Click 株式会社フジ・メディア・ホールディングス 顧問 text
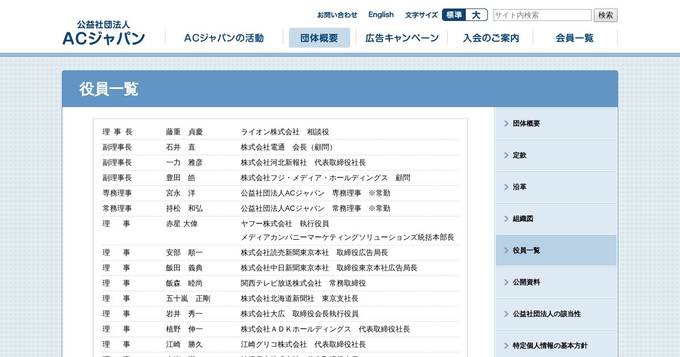The image size is (680, 357). [x=325, y=178]
